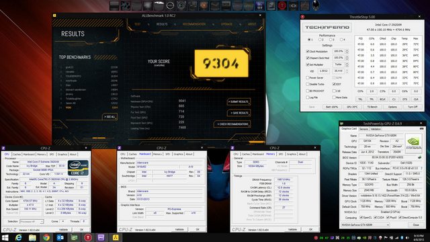
Task: Click the GPU-Z BIOS save chip icon
Action: pos(419,157)
